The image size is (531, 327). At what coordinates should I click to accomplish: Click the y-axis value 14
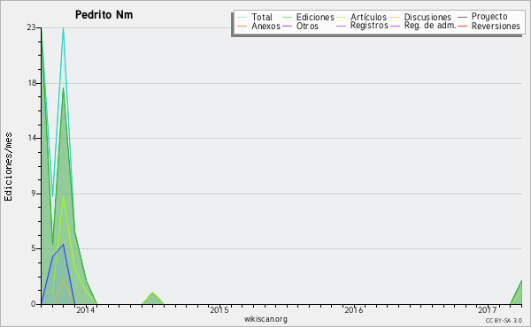coord(31,138)
